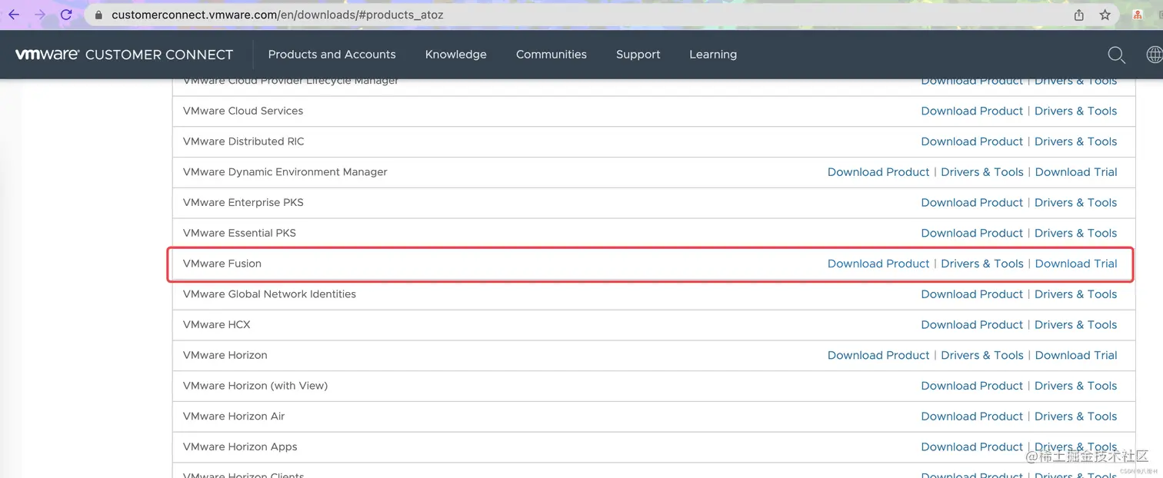Open Drivers & Tools for VMware Enterprise PKS

(x=1075, y=203)
